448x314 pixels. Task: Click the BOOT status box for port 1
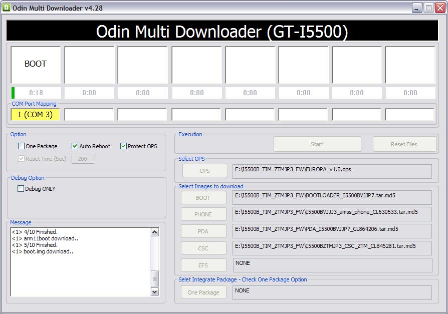36,65
